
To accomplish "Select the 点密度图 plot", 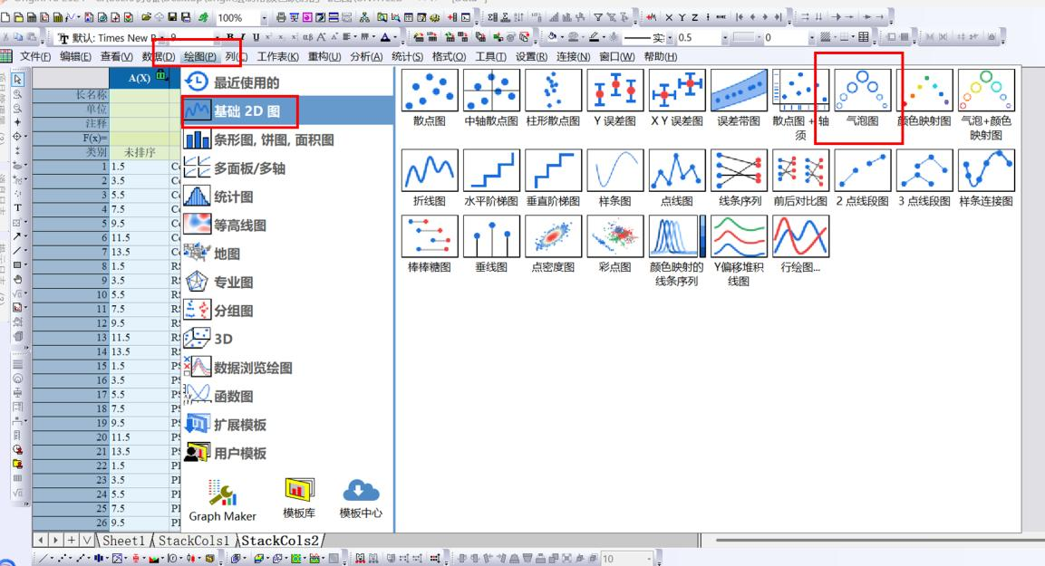I will (x=553, y=236).
